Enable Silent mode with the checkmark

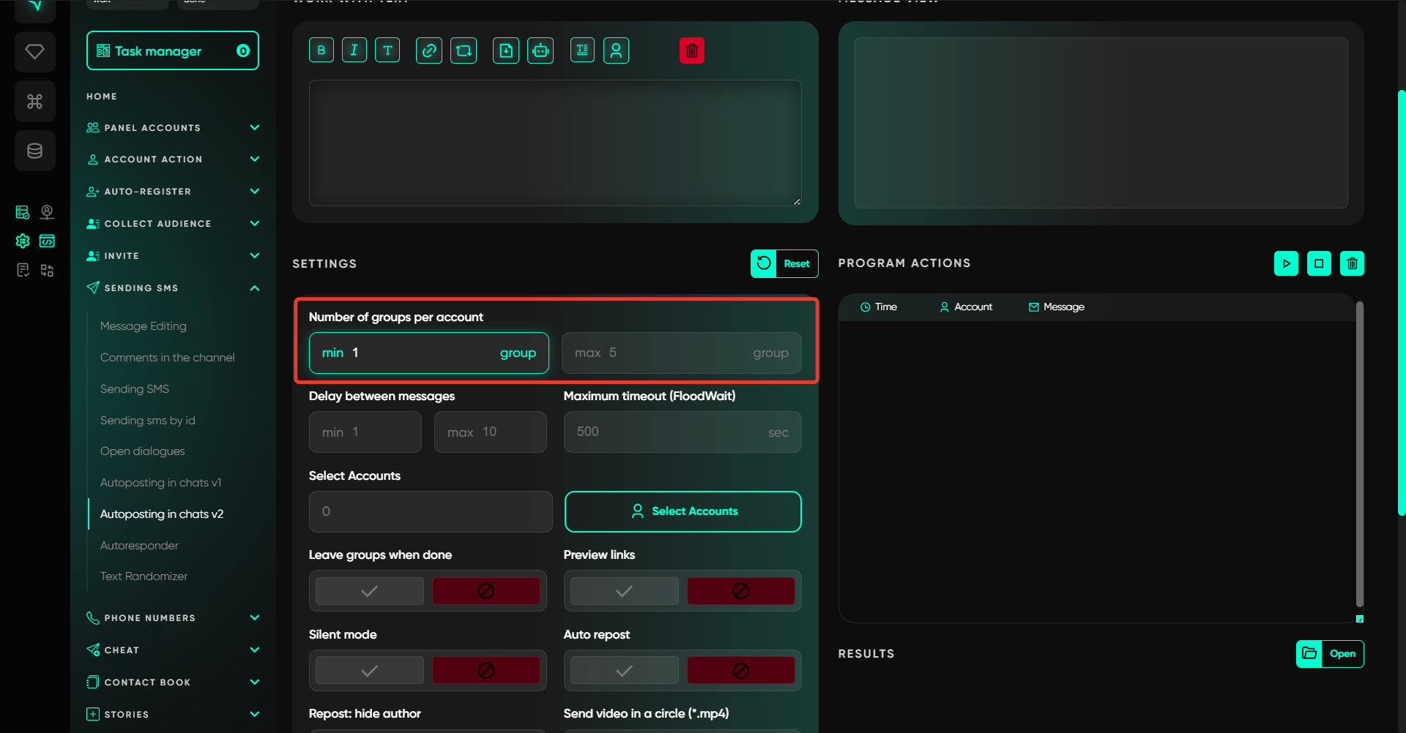pos(370,671)
